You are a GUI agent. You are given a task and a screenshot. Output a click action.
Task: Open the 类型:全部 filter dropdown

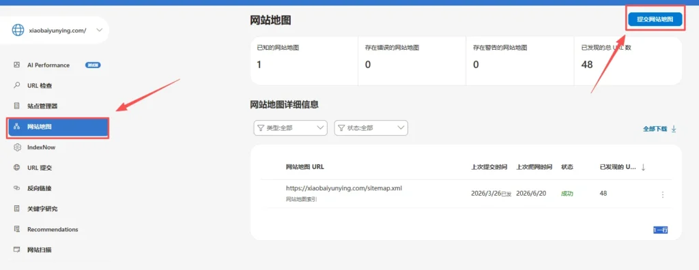290,128
